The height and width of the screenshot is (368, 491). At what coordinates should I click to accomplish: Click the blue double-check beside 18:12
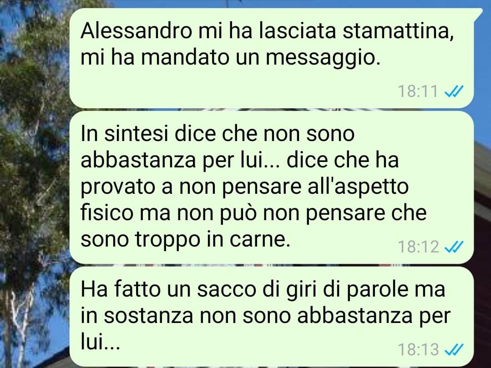click(x=454, y=247)
